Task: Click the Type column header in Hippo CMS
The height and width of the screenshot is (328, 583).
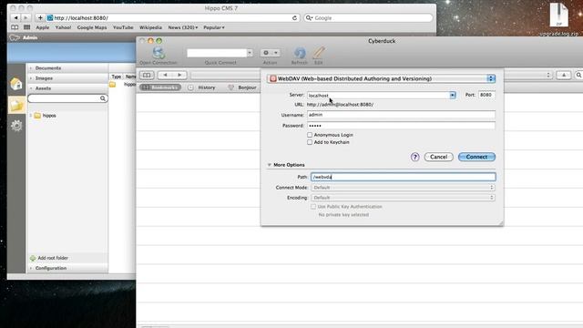Action: point(117,77)
